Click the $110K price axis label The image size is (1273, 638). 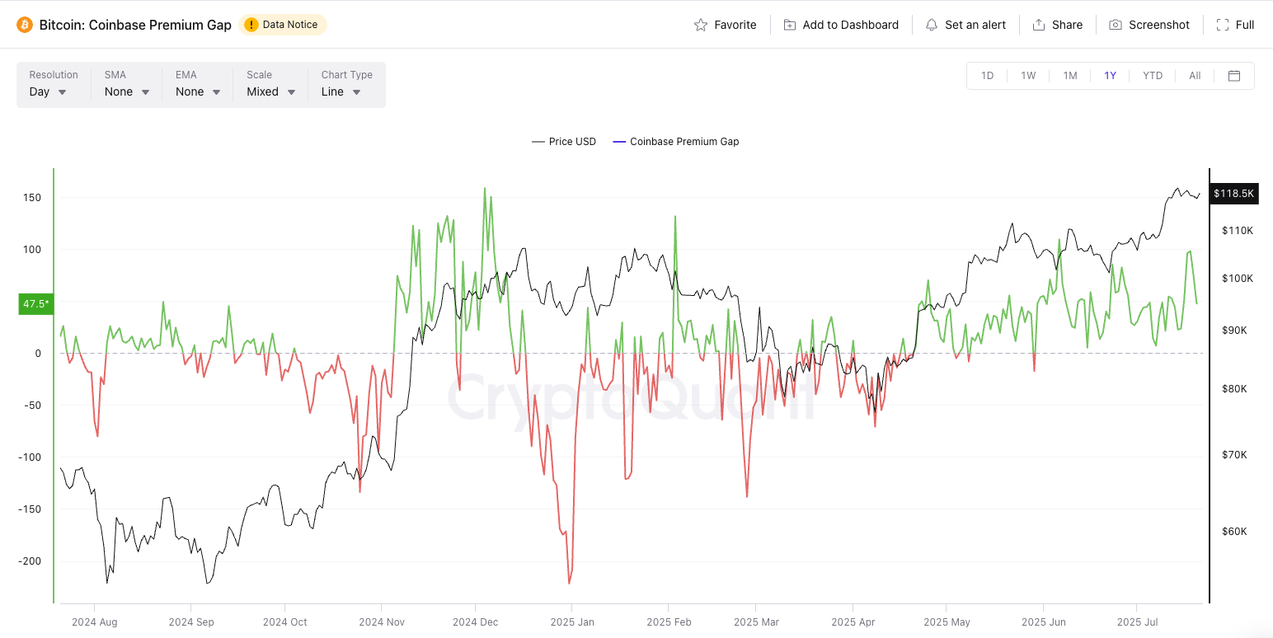[1238, 230]
